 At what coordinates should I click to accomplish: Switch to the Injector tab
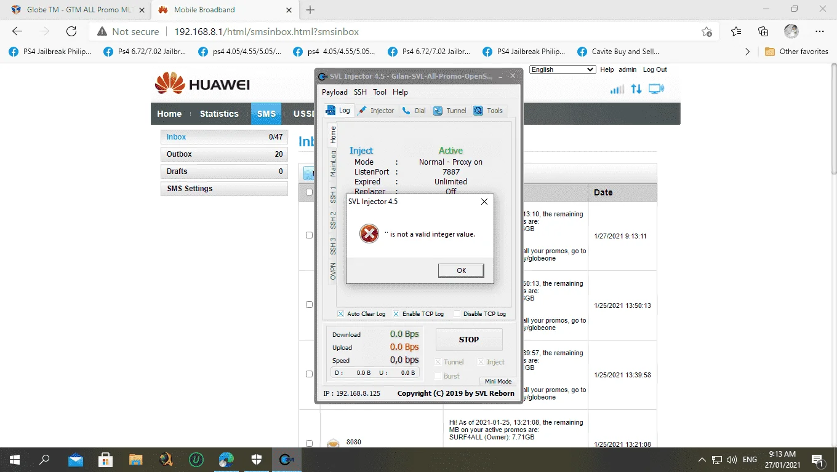coord(376,111)
